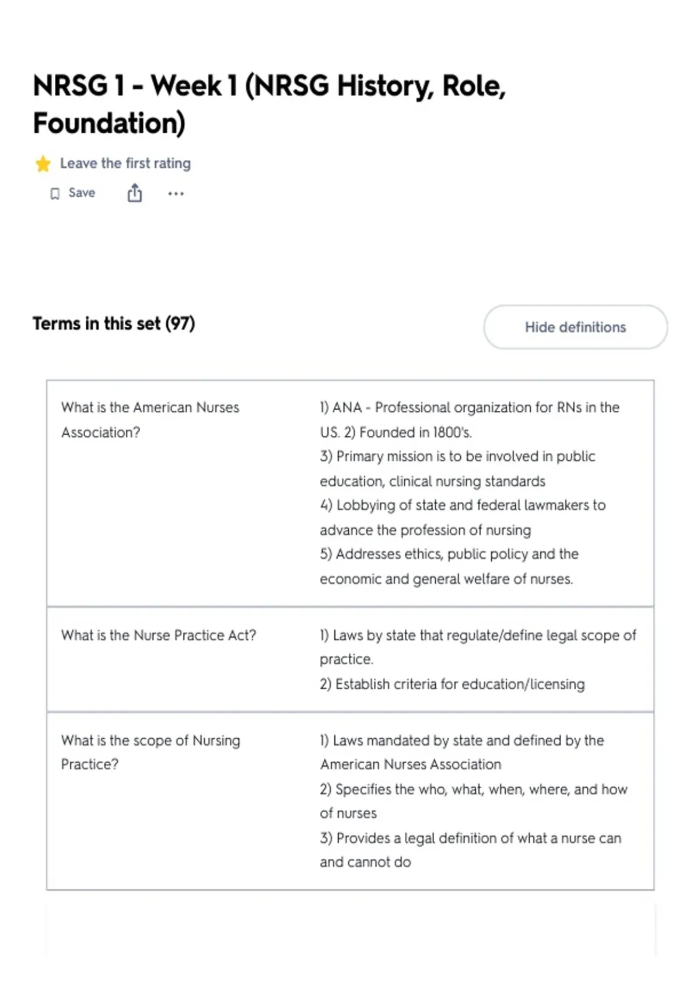The width and height of the screenshot is (700, 992).
Task: Click the partially visible card at bottom
Action: pos(350,930)
